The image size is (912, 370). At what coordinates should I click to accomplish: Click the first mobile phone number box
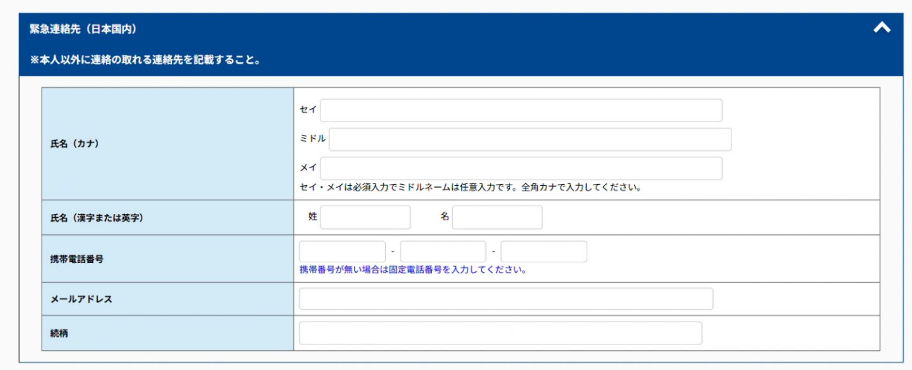(342, 252)
